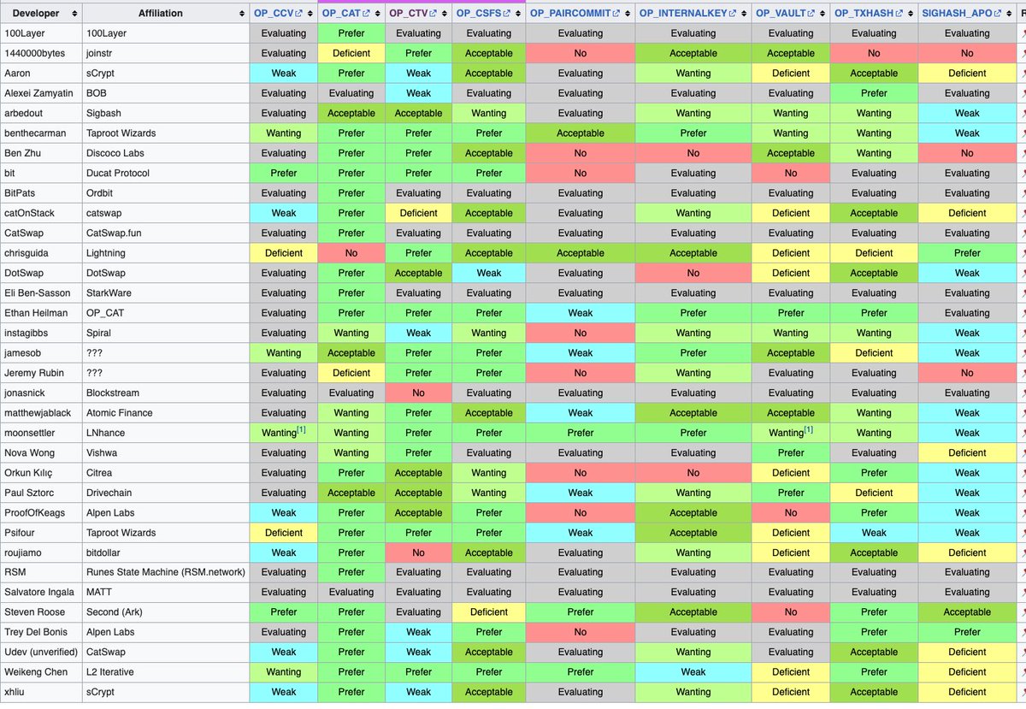
Task: Select developer name 'Alexei Zamyatin'
Action: point(39,93)
